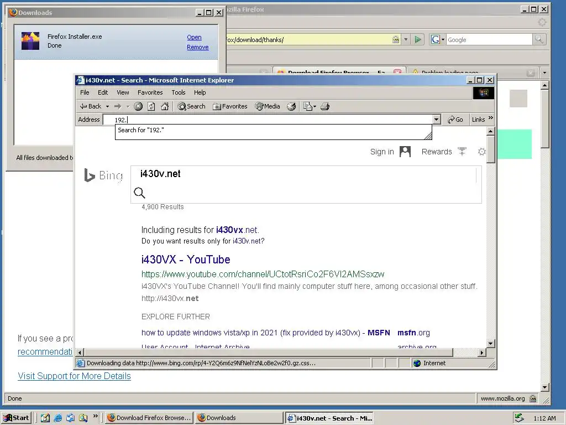Image resolution: width=566 pixels, height=425 pixels.
Task: Open the Media toolbar button
Action: tap(268, 106)
